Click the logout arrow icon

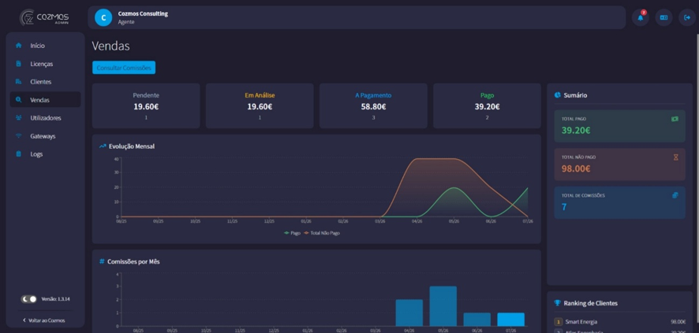tap(687, 18)
